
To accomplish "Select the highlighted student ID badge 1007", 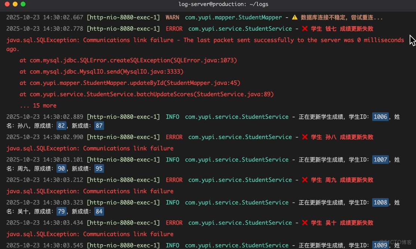I will (x=380, y=160).
